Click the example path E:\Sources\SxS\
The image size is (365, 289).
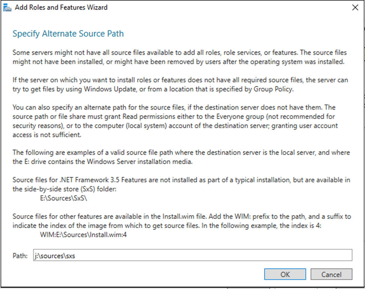tap(64, 199)
